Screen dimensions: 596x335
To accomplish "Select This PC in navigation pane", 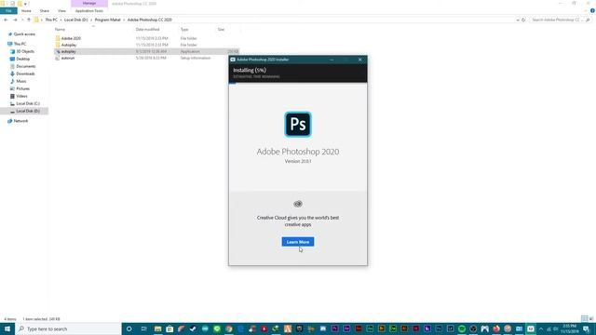I will point(20,44).
